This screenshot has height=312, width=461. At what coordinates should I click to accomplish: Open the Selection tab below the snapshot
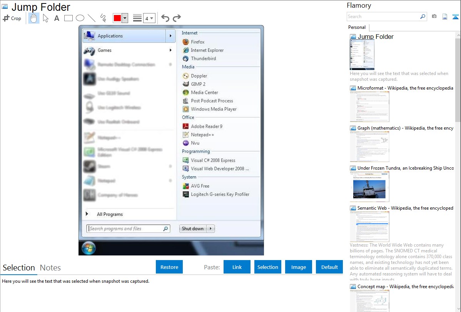click(x=19, y=268)
